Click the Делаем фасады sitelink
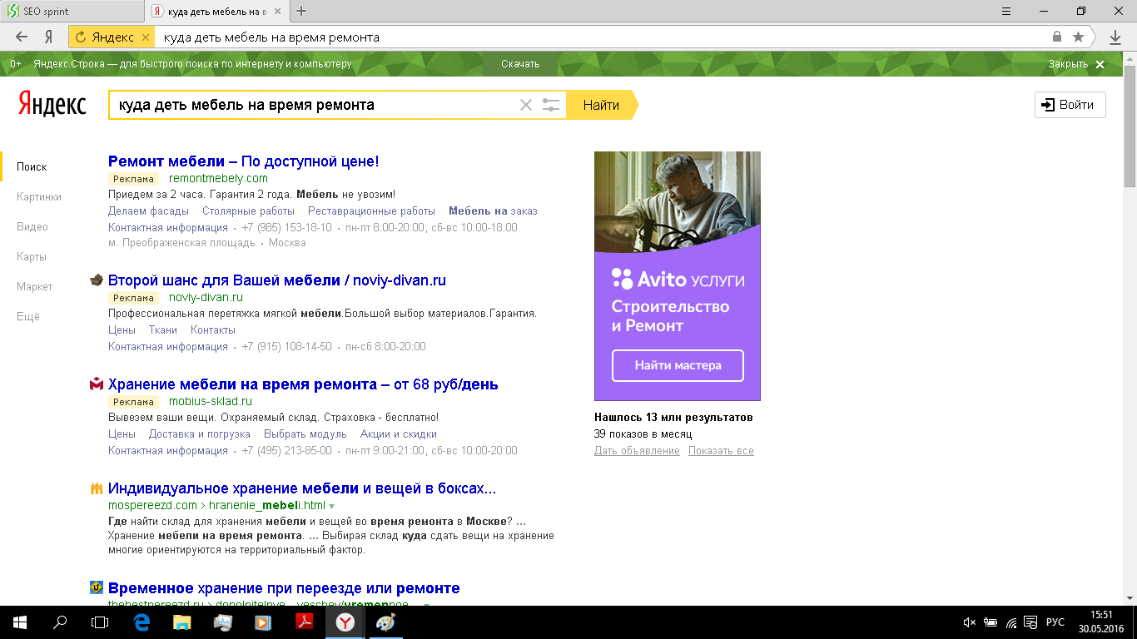This screenshot has width=1137, height=639. 148,211
